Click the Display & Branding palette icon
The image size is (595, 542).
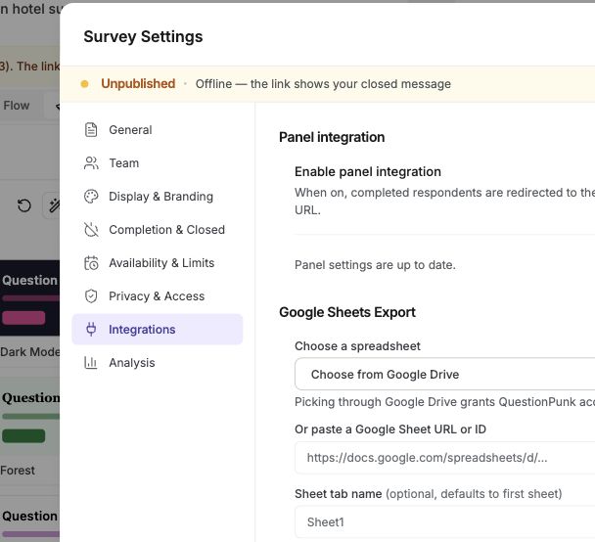pyautogui.click(x=91, y=197)
